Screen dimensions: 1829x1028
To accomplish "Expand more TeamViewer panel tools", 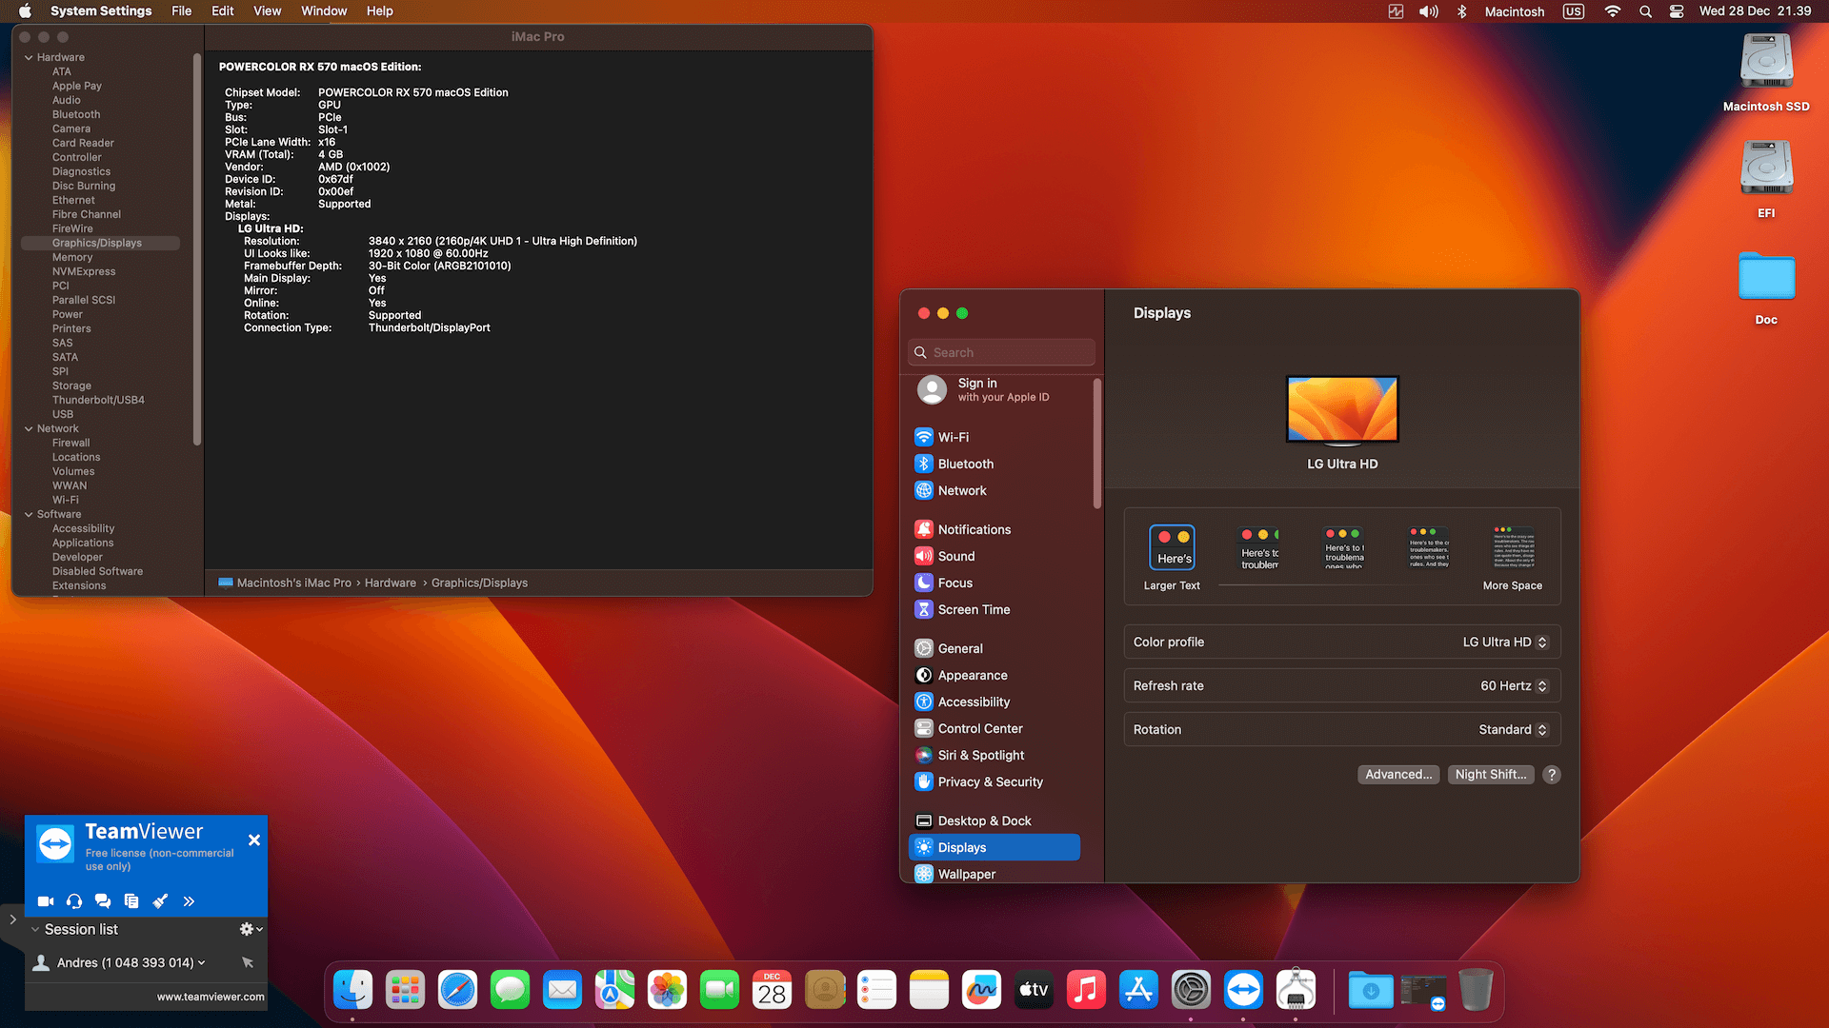I will pyautogui.click(x=189, y=900).
